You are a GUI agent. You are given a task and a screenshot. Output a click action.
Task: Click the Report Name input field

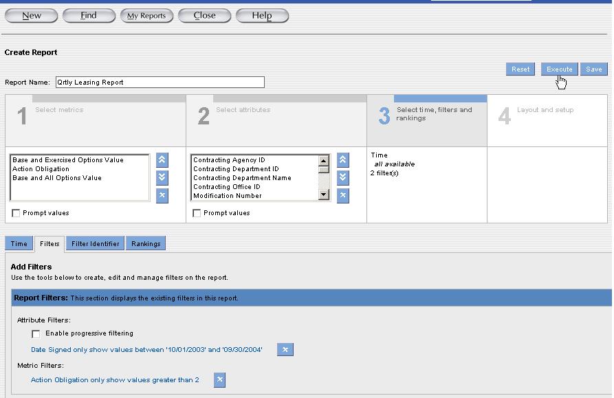[x=160, y=82]
